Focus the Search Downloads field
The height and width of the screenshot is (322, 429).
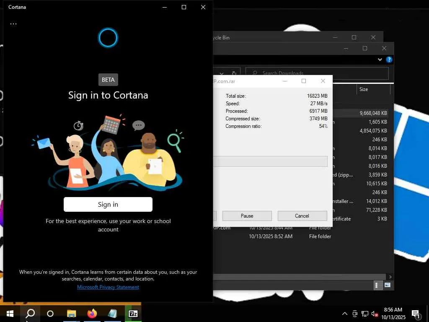pyautogui.click(x=317, y=73)
